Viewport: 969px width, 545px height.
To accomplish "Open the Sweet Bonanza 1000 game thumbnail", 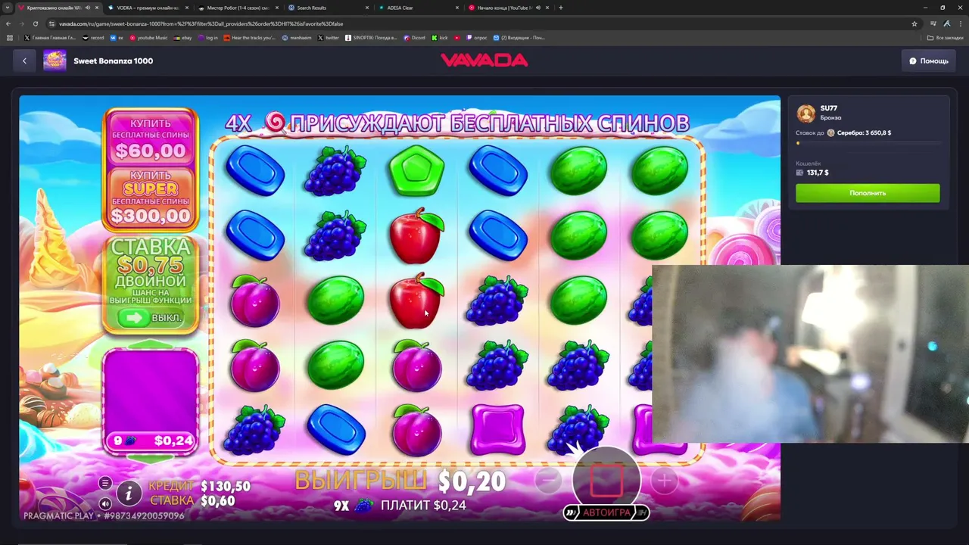I will point(55,61).
